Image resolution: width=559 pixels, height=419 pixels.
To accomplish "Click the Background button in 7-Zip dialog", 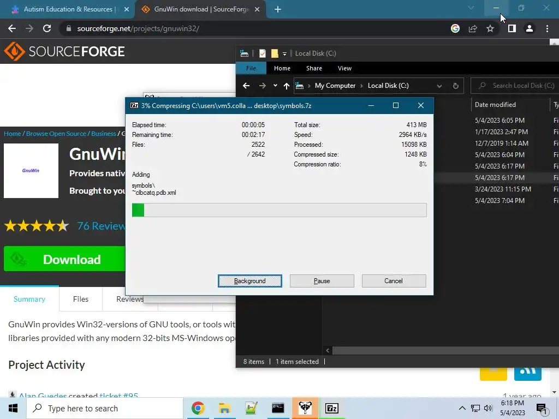I will (x=249, y=281).
